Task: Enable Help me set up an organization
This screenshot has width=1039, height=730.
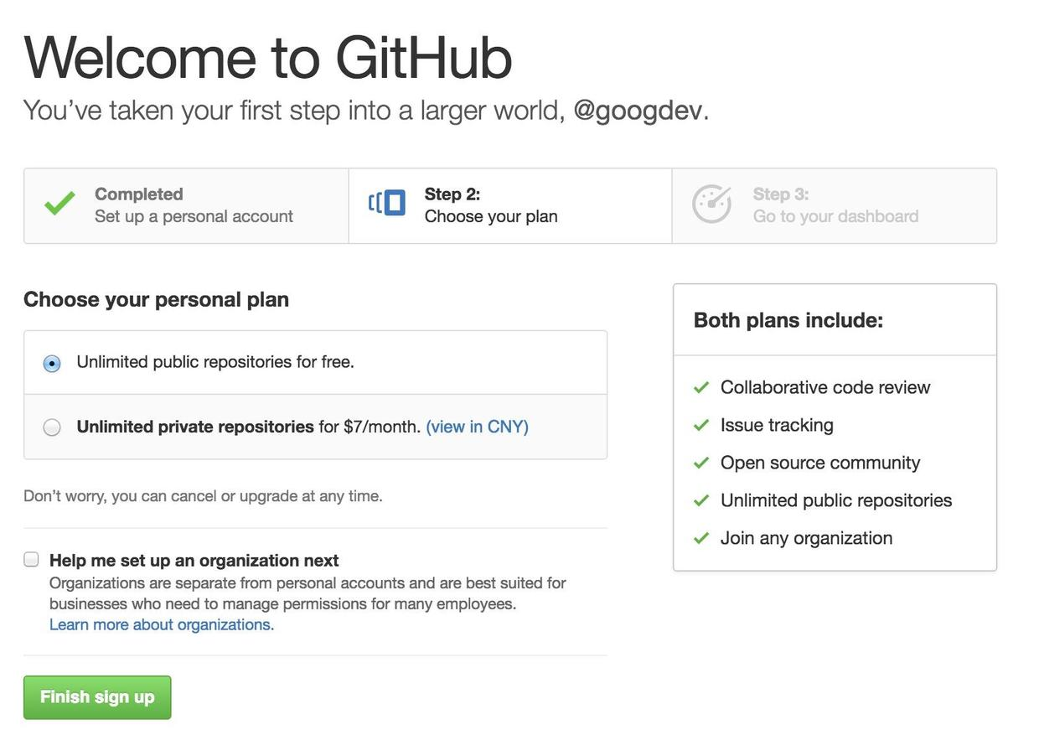Action: point(32,560)
